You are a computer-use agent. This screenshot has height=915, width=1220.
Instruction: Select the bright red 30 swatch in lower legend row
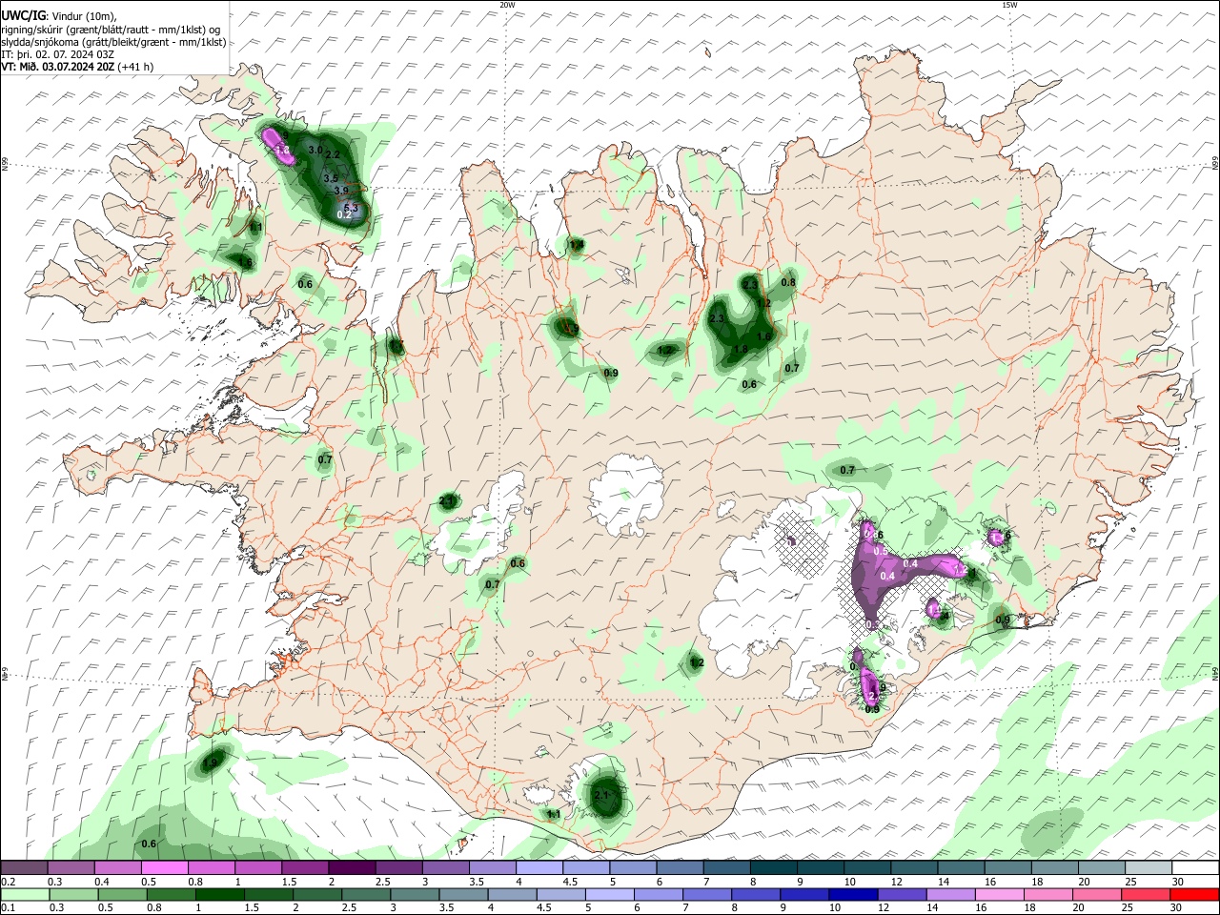[1193, 893]
